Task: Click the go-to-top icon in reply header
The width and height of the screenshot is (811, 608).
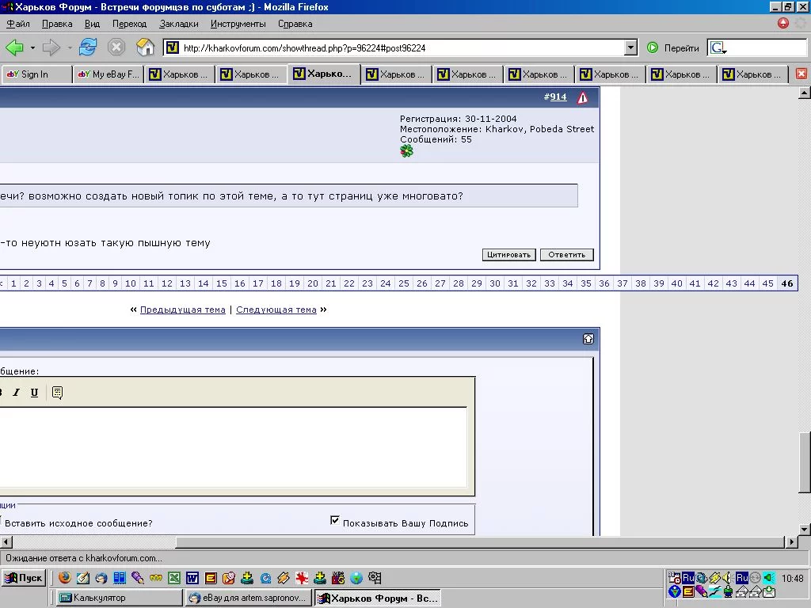Action: (588, 339)
